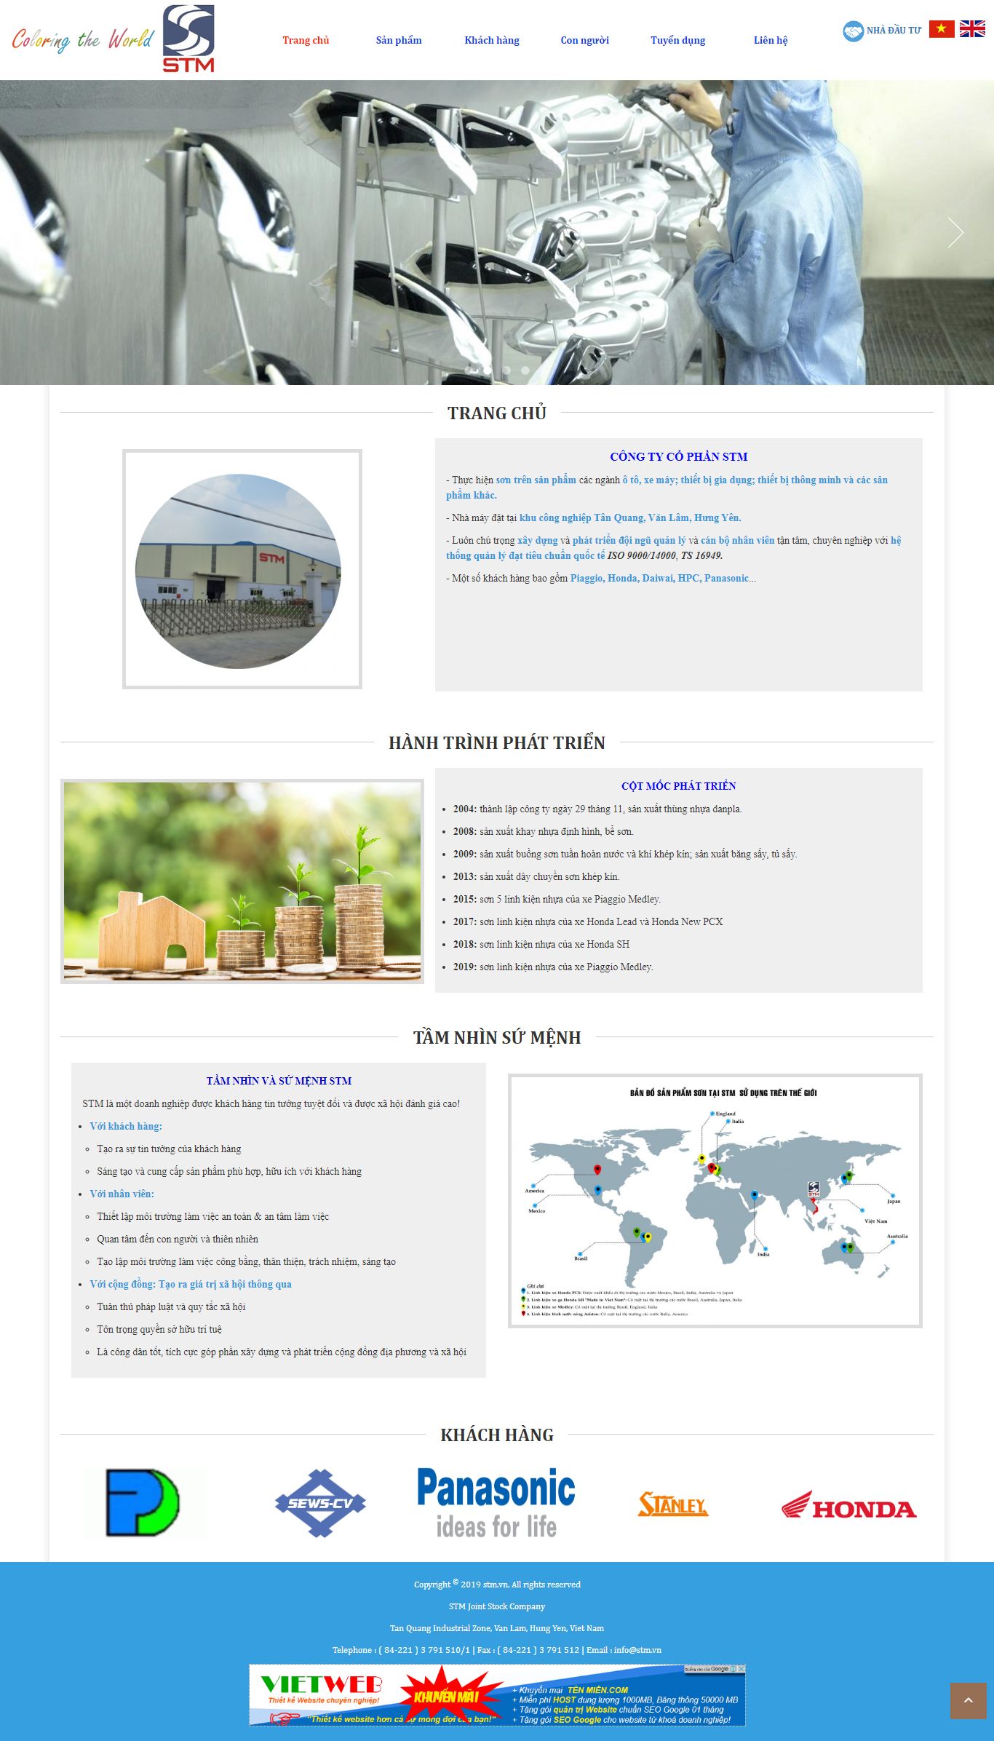
Task: Click the circular STM factory photo
Action: click(239, 571)
